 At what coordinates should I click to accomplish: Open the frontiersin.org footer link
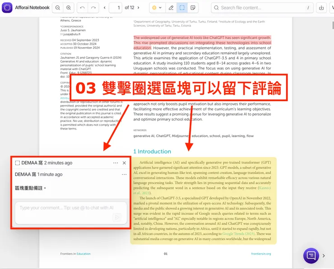[x=261, y=254]
